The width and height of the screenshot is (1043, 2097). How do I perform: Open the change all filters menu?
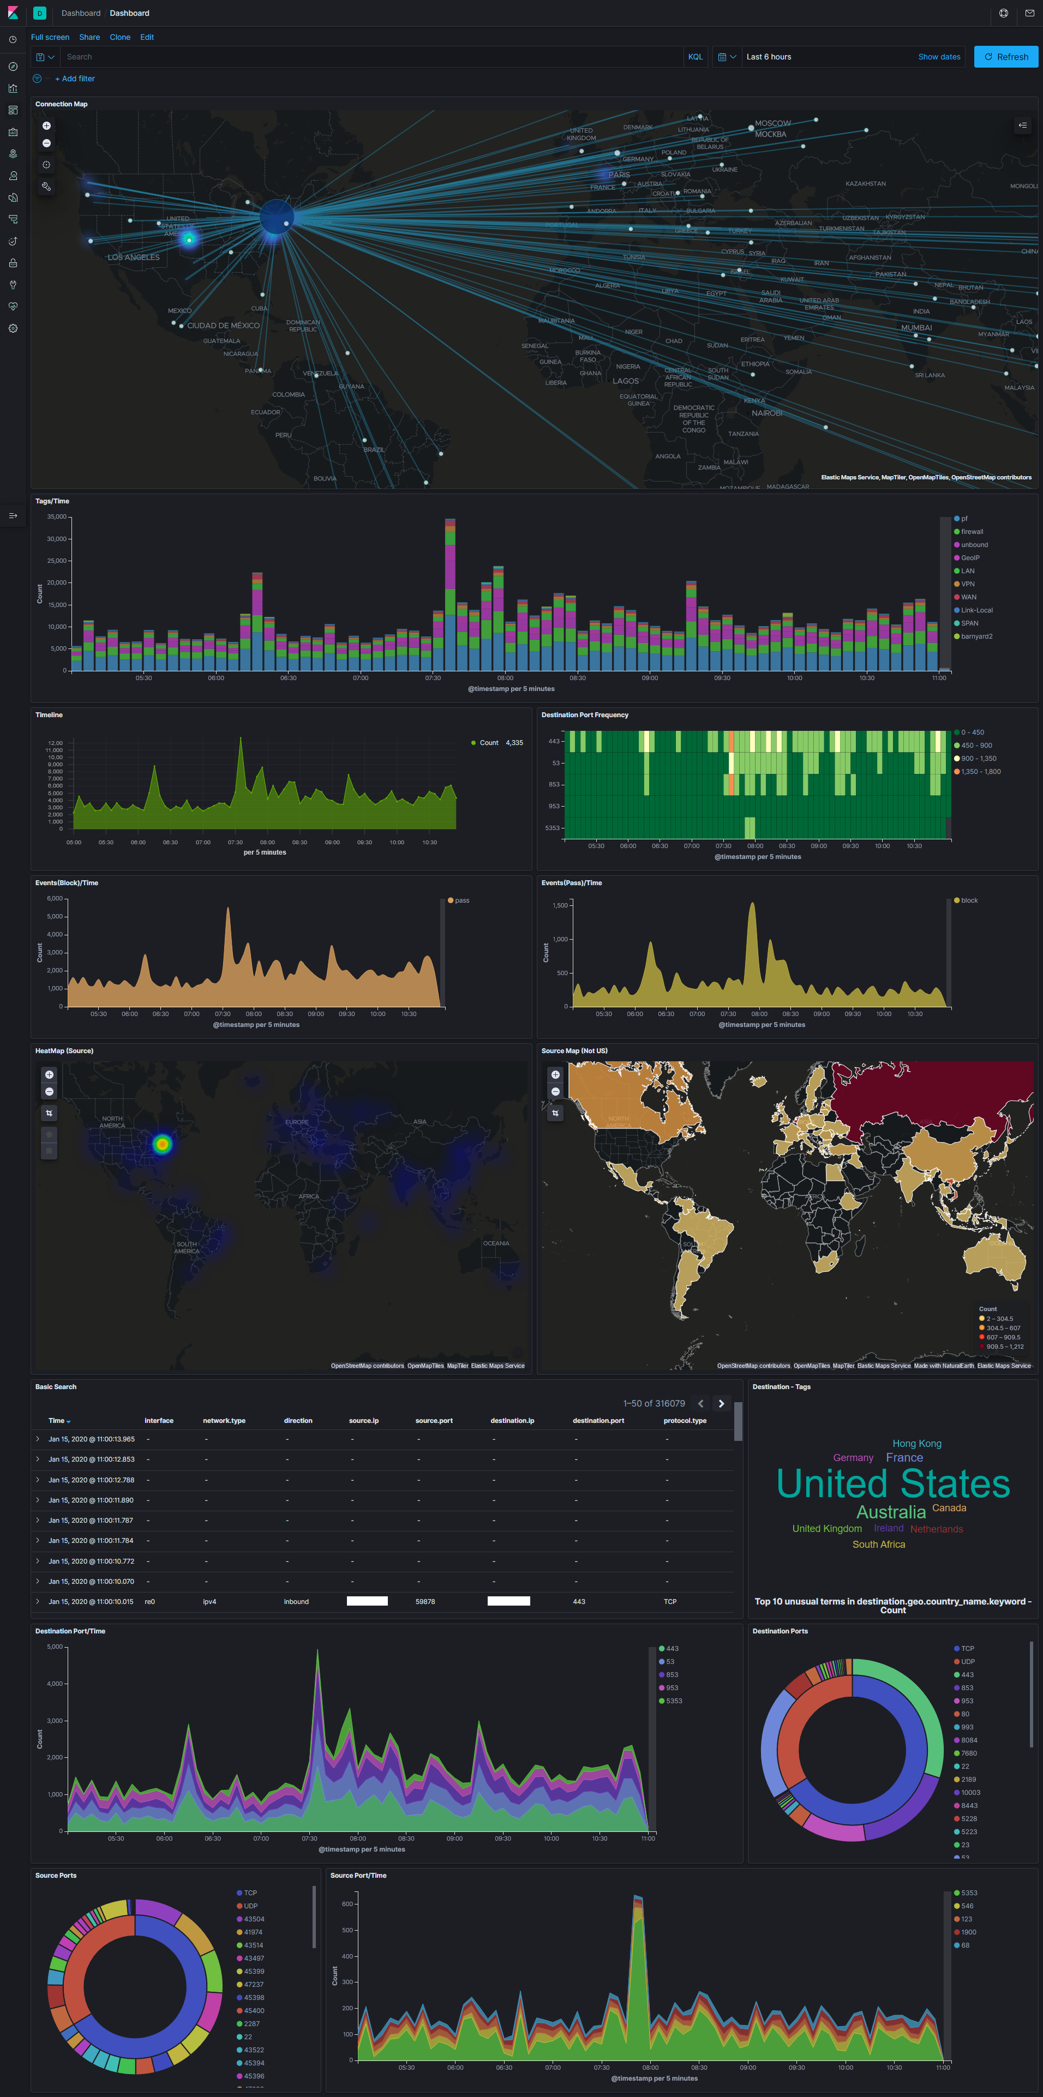(x=37, y=78)
